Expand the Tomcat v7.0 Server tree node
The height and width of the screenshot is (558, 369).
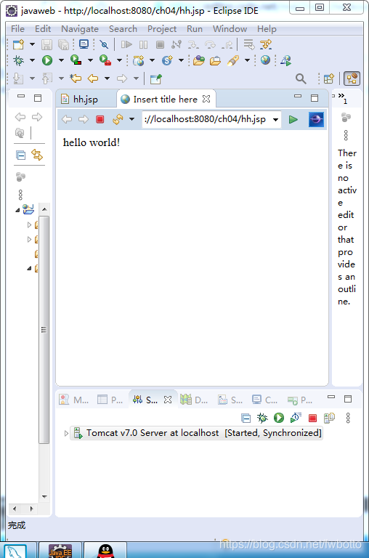pyautogui.click(x=66, y=433)
